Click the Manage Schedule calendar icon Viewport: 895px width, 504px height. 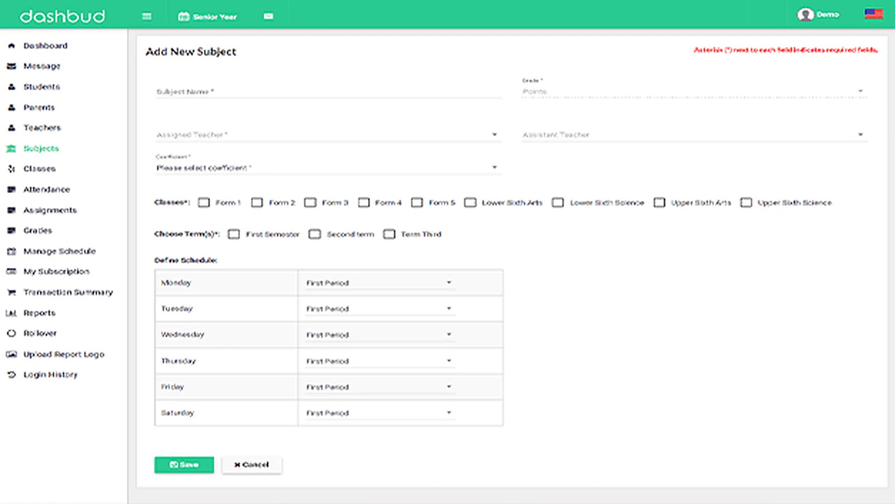coord(11,251)
